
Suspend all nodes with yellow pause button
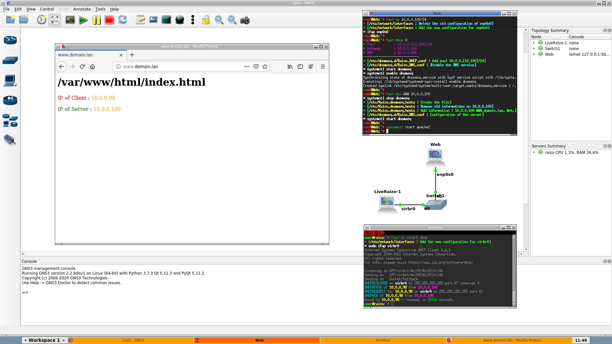[96, 20]
